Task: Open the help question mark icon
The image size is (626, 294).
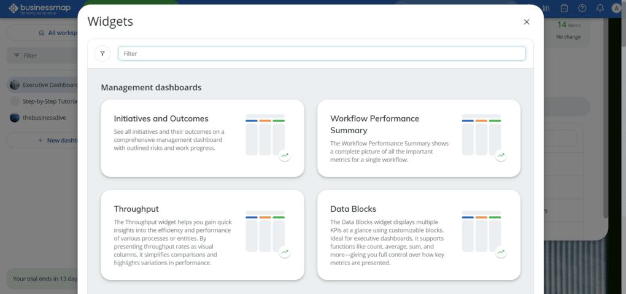Action: (582, 8)
